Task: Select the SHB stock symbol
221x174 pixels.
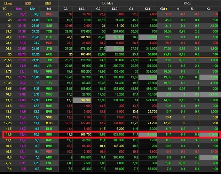Action: point(49,134)
